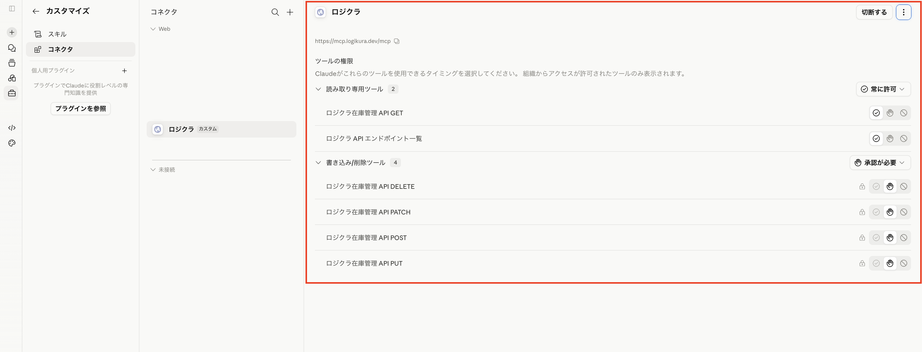Add a personal plugin with plus icon
This screenshot has height=352, width=922.
click(x=125, y=71)
